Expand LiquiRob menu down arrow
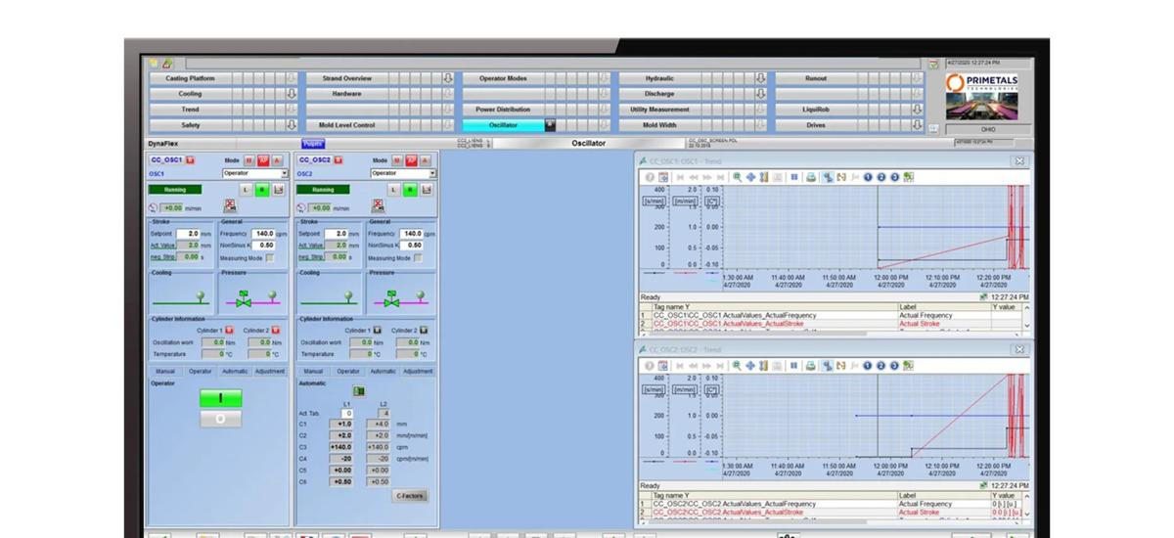This screenshot has height=538, width=1174. coord(917,110)
